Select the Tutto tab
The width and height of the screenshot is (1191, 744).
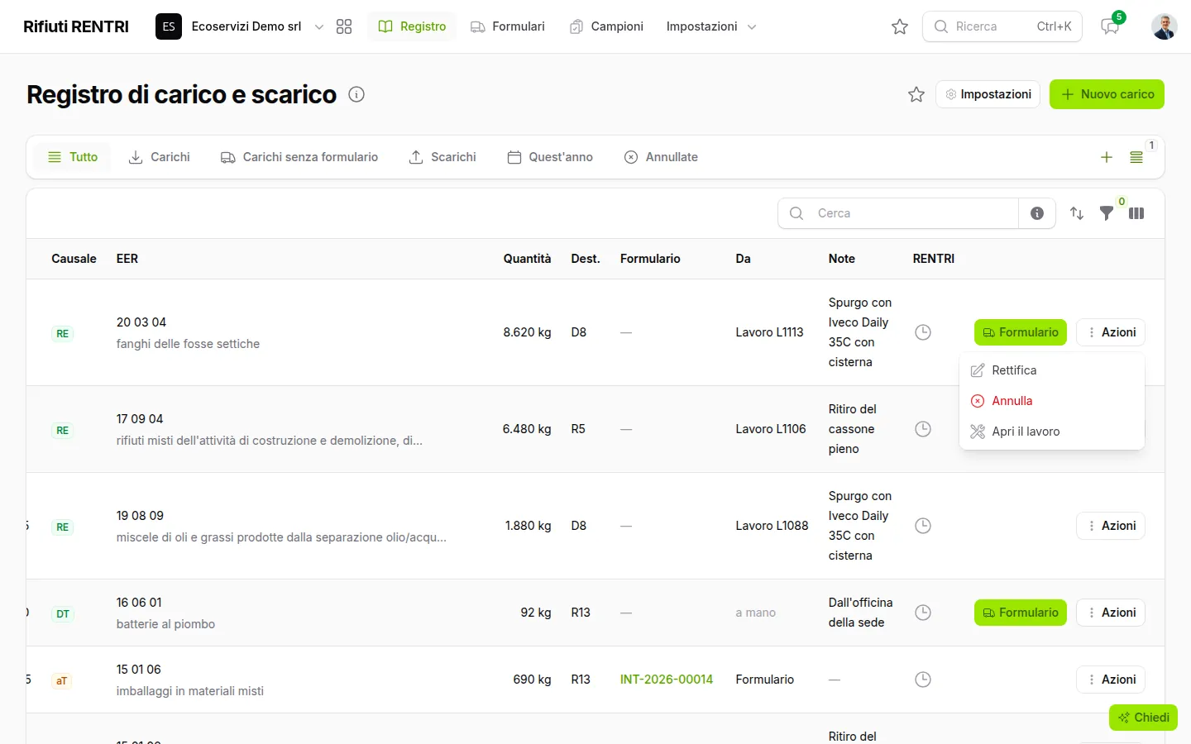pos(73,157)
